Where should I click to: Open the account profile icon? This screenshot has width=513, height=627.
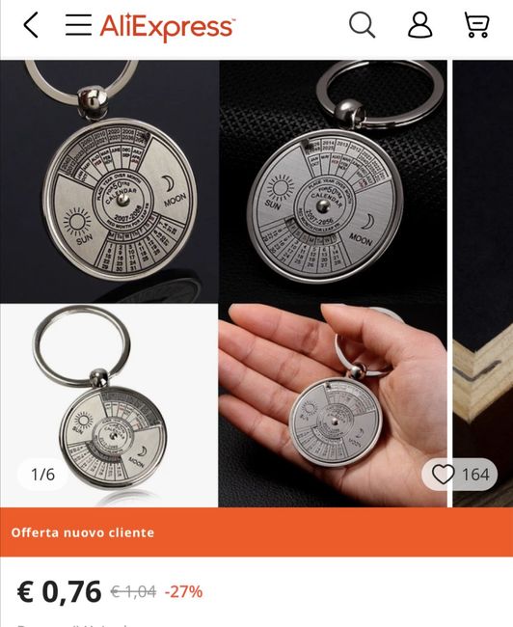coord(419,25)
